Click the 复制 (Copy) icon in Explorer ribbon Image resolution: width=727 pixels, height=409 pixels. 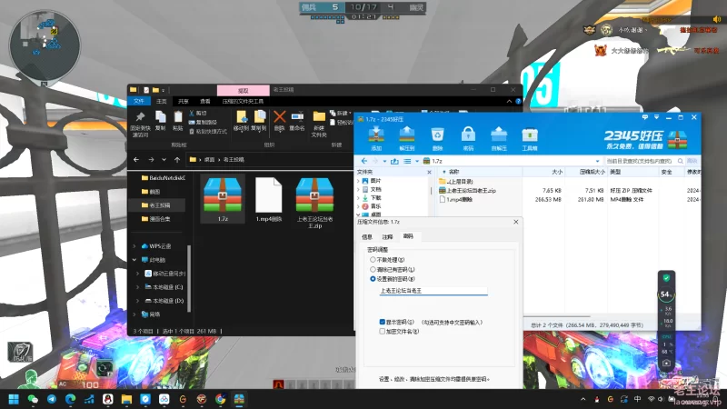[161, 117]
